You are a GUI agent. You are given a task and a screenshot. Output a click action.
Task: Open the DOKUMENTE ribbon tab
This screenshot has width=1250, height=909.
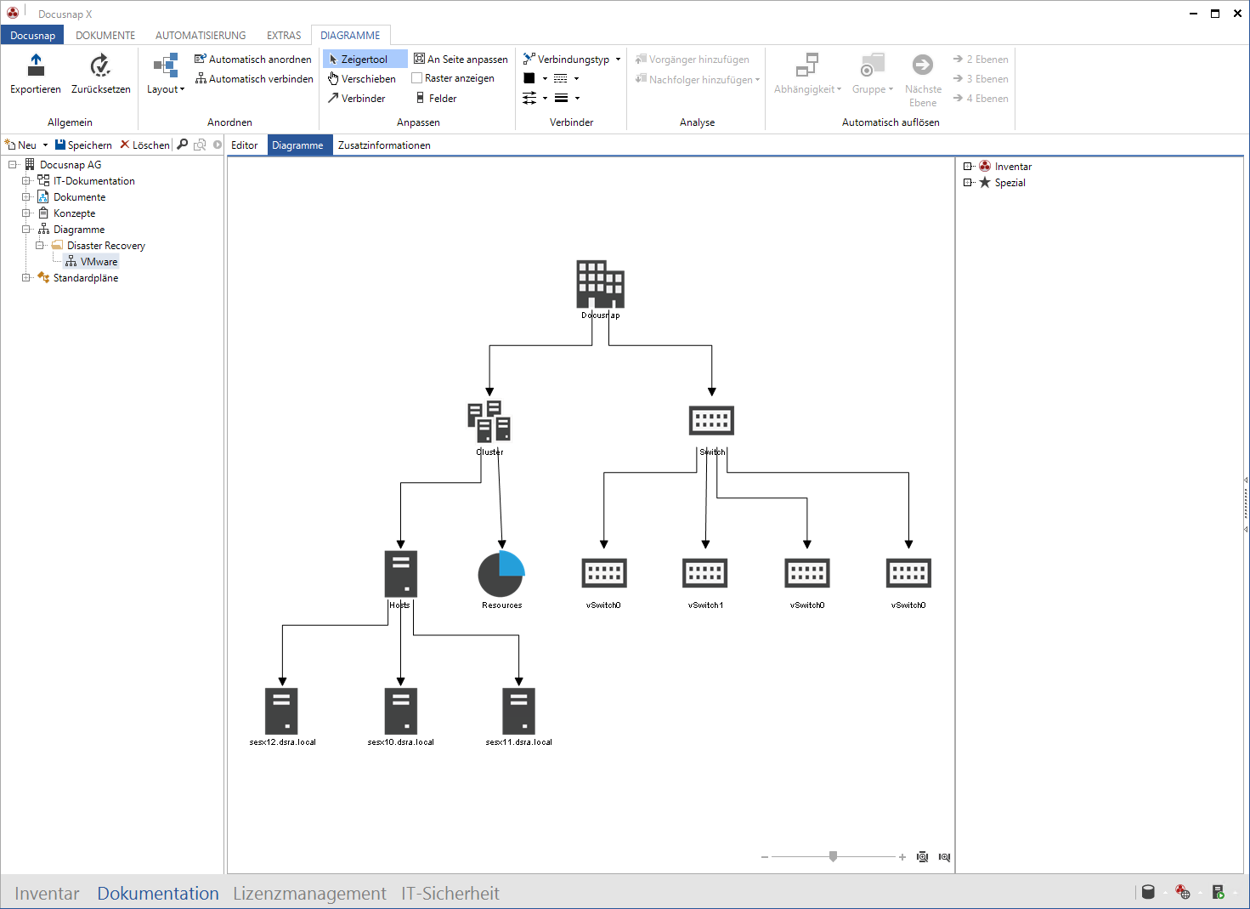click(x=105, y=36)
